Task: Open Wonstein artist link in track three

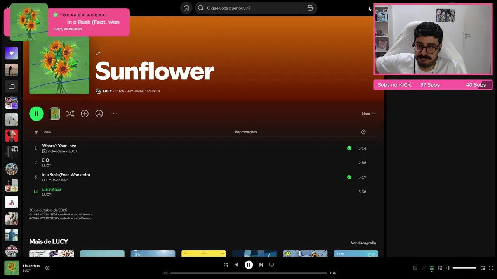Action: [x=61, y=180]
